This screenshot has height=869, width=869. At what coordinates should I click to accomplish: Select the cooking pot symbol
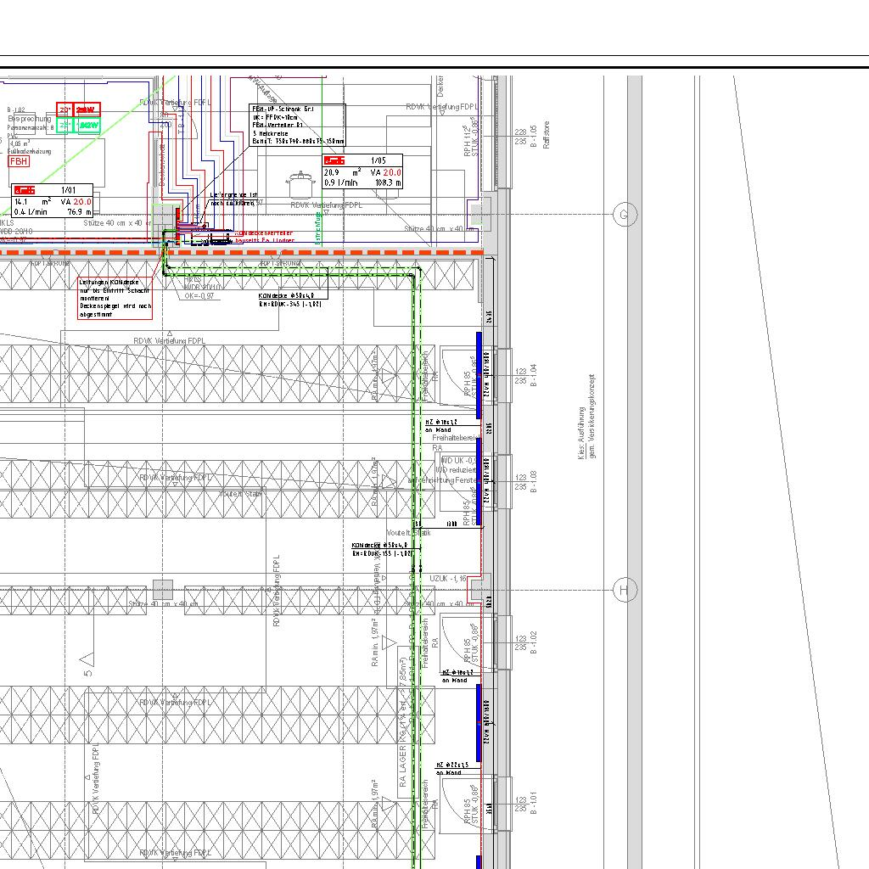[300, 186]
